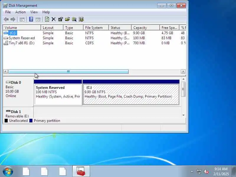Click the disk pane scroll up arrow
The width and height of the screenshot is (236, 177).
183,79
